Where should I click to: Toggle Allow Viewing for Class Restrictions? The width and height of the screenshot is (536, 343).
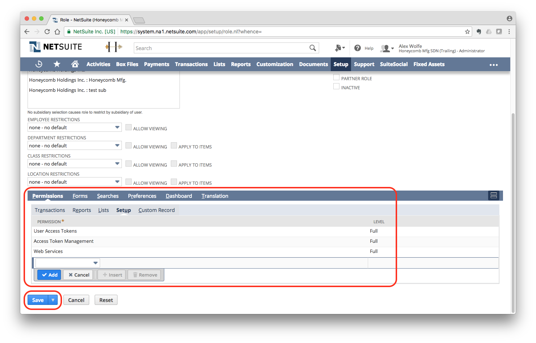128,164
